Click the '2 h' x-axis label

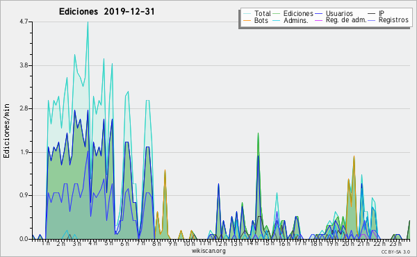pos(61,243)
